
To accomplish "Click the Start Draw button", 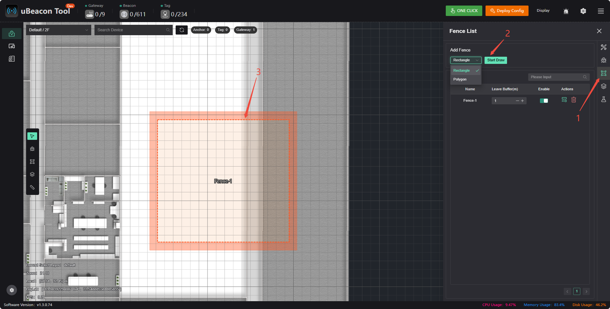I will tap(496, 60).
